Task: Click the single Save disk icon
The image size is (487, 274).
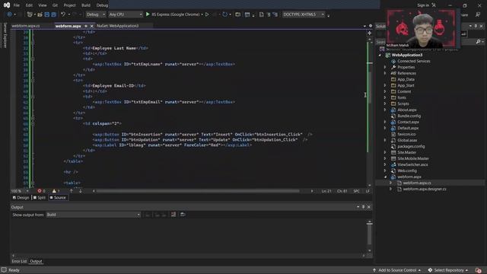Action: pyautogui.click(x=47, y=14)
